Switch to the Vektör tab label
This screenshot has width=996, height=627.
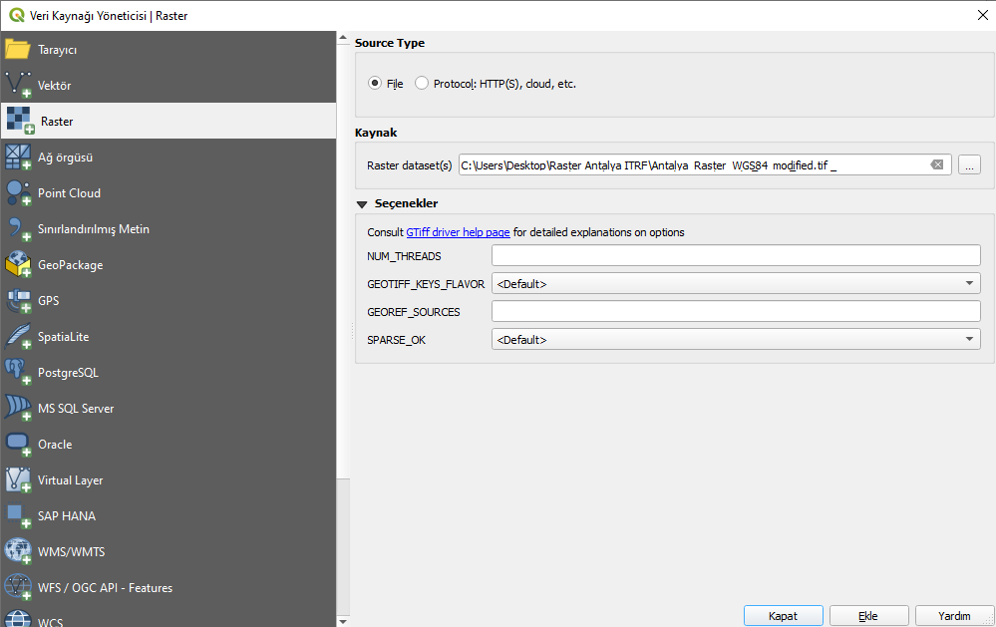click(54, 85)
